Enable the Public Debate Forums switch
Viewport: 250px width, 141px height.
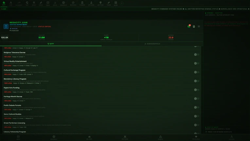tap(197, 108)
